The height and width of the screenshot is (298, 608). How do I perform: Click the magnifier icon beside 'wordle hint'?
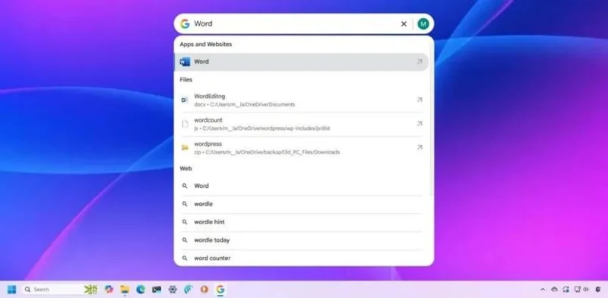click(185, 222)
